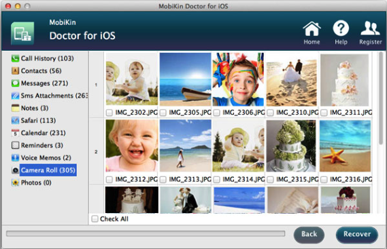Click the row number 1 header
The image size is (387, 249).
point(96,85)
